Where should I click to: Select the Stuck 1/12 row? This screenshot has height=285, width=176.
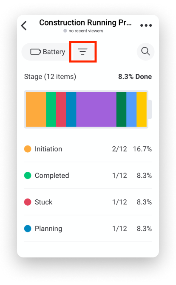pyautogui.click(x=88, y=202)
